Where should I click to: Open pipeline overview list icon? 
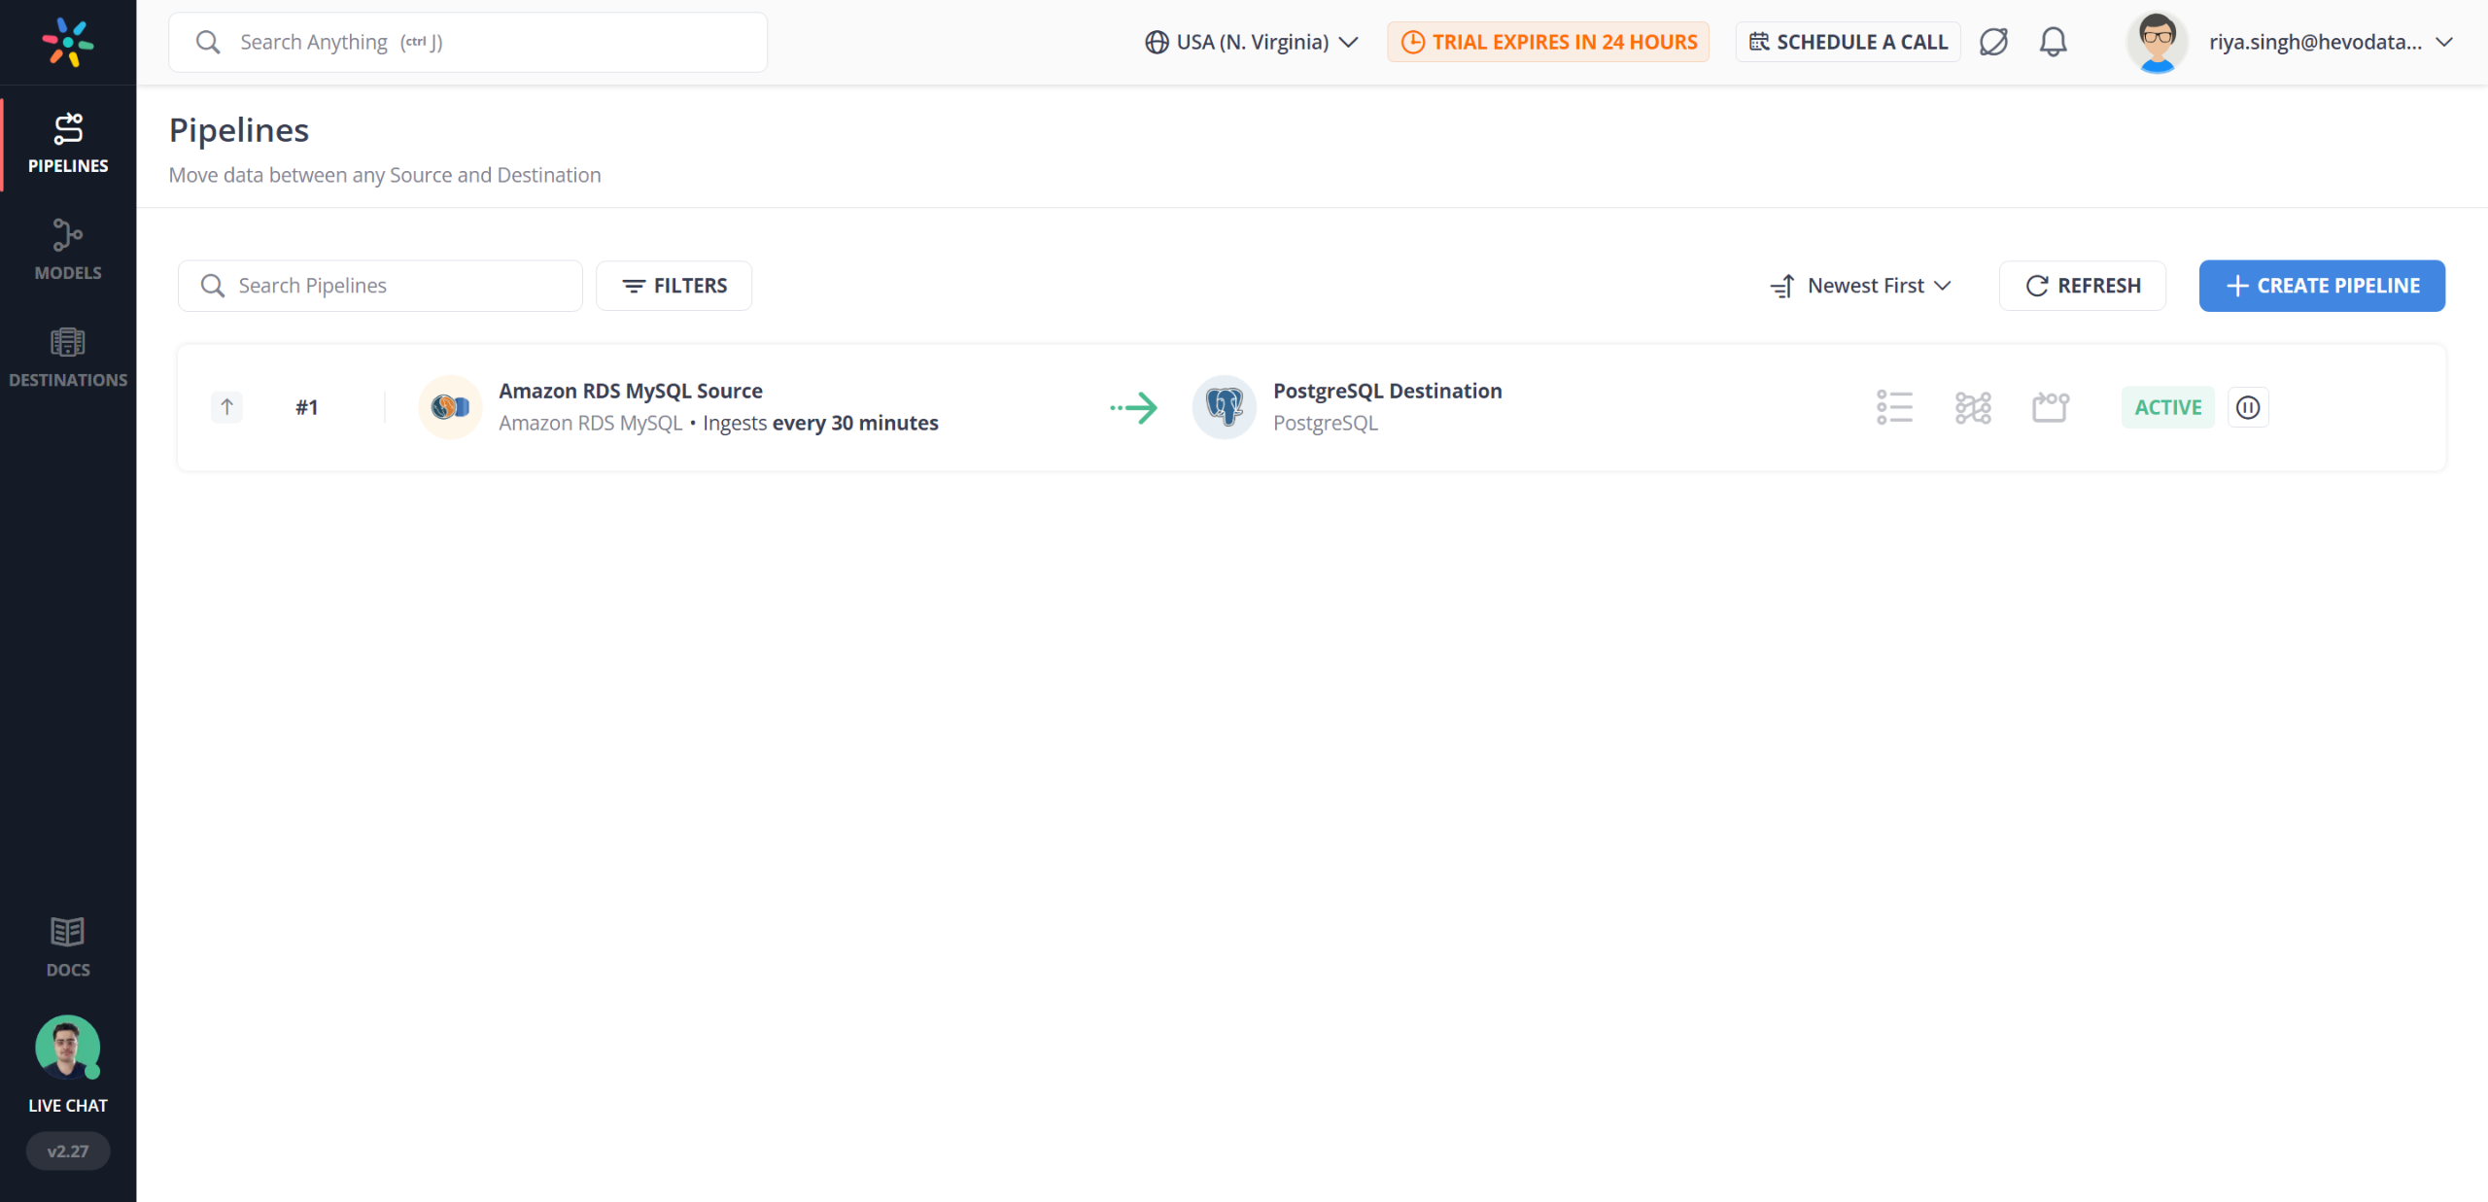pyautogui.click(x=1894, y=407)
